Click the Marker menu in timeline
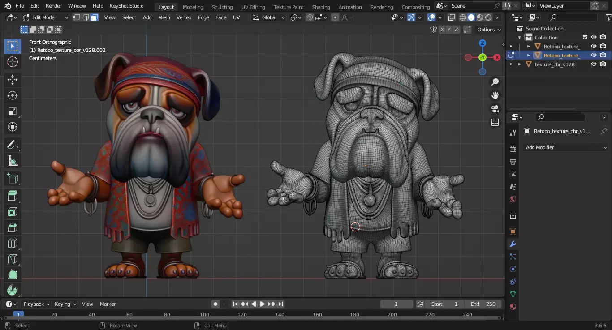Viewport: 612px width, 330px height. pyautogui.click(x=108, y=304)
